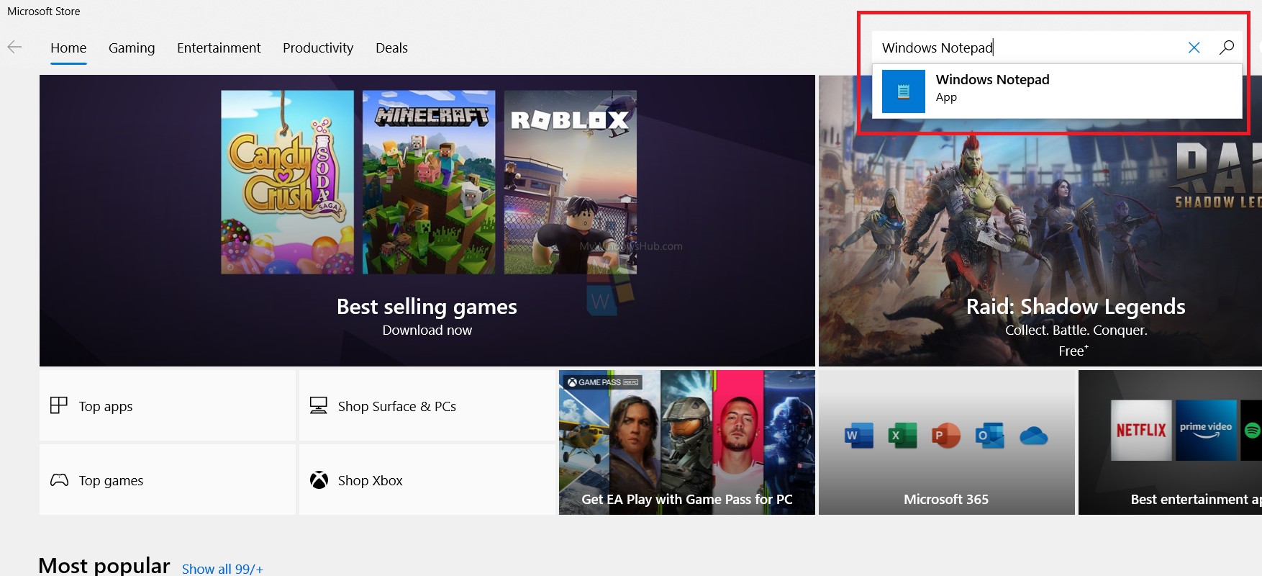Select Download now under best selling games
1262x576 pixels.
427,330
